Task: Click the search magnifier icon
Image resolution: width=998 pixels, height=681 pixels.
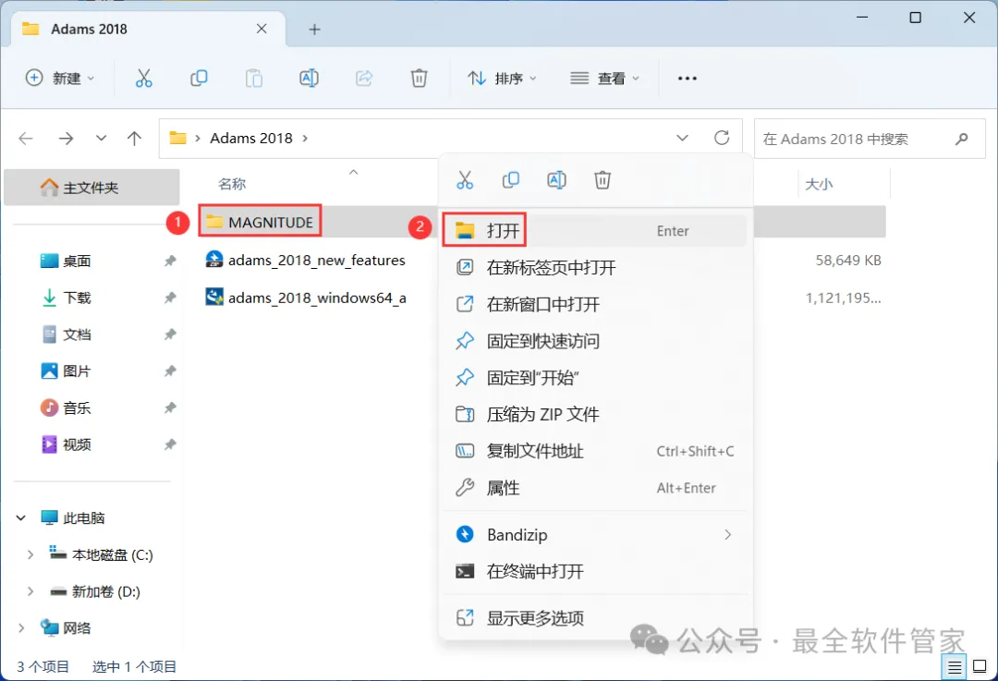Action: [962, 138]
